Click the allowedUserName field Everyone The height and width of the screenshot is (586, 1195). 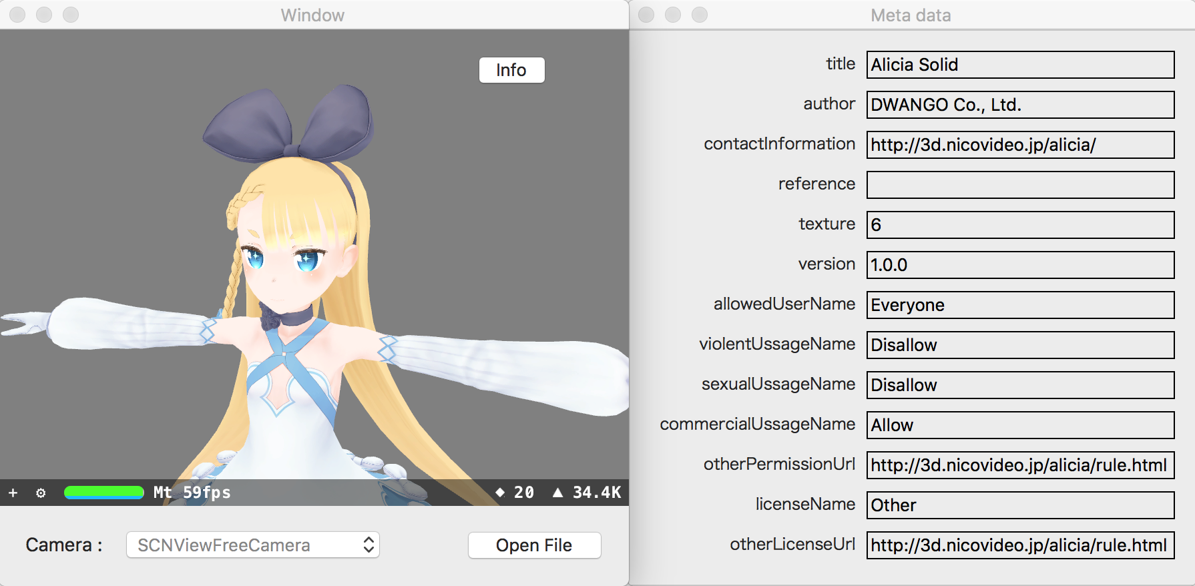(x=1020, y=305)
